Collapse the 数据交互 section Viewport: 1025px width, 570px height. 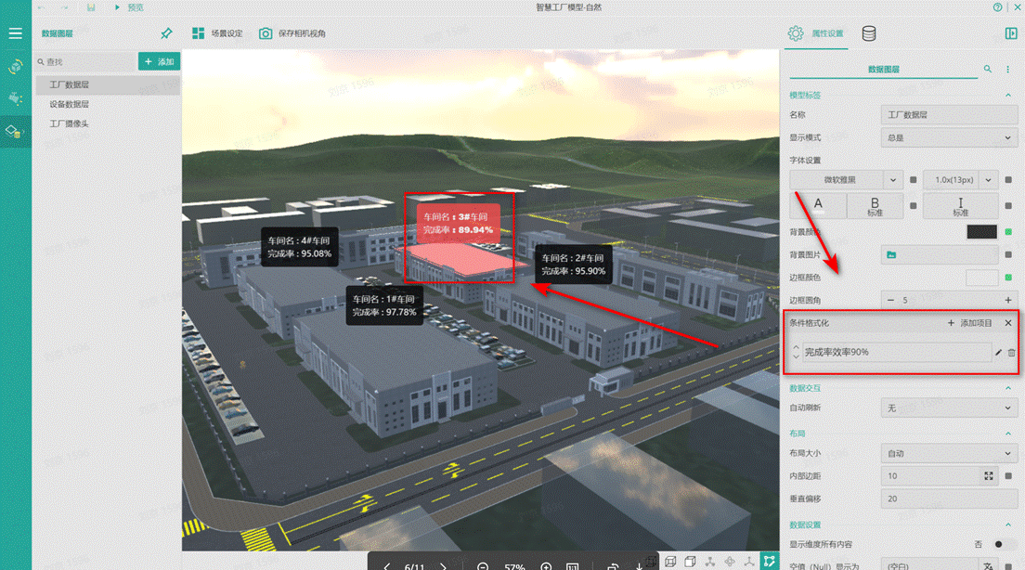pyautogui.click(x=1008, y=388)
